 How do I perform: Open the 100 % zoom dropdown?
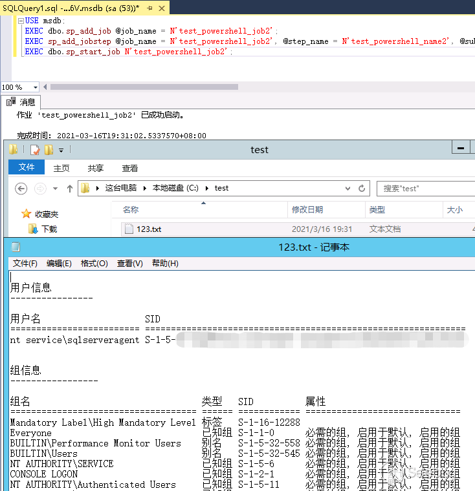tap(36, 87)
